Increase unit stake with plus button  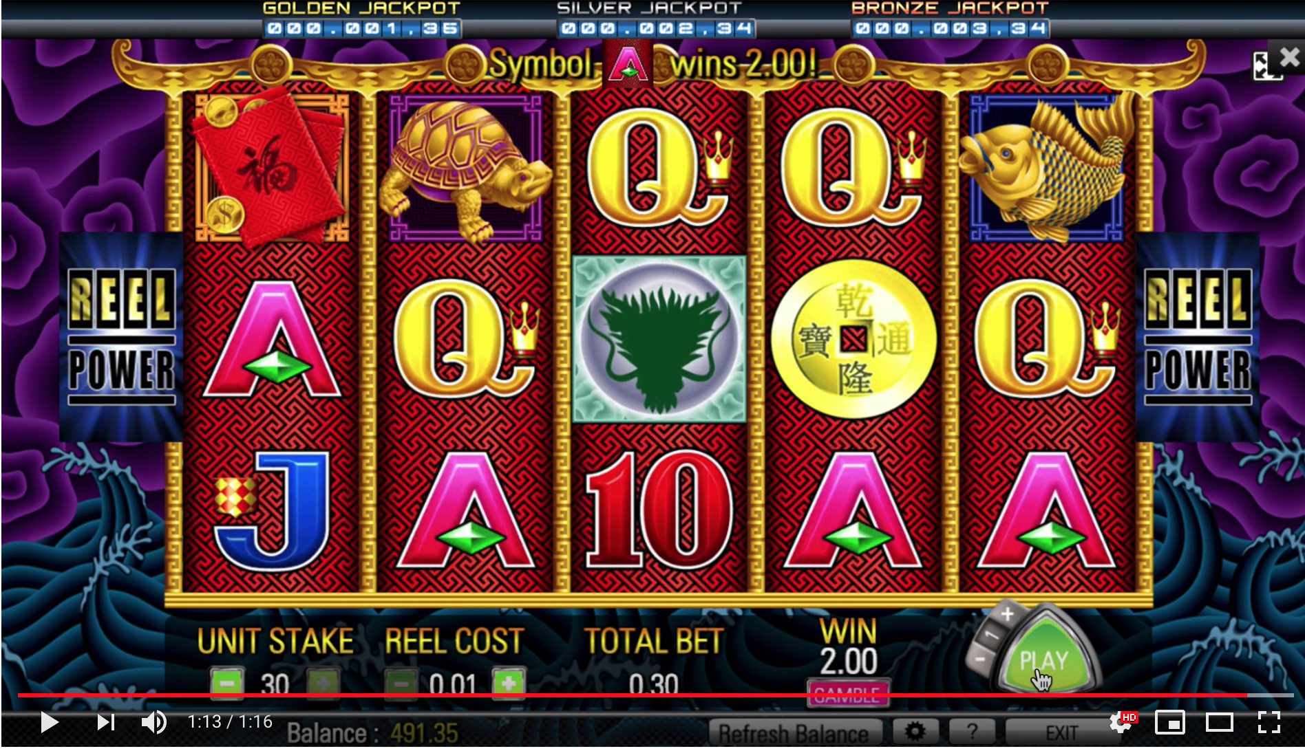point(323,683)
